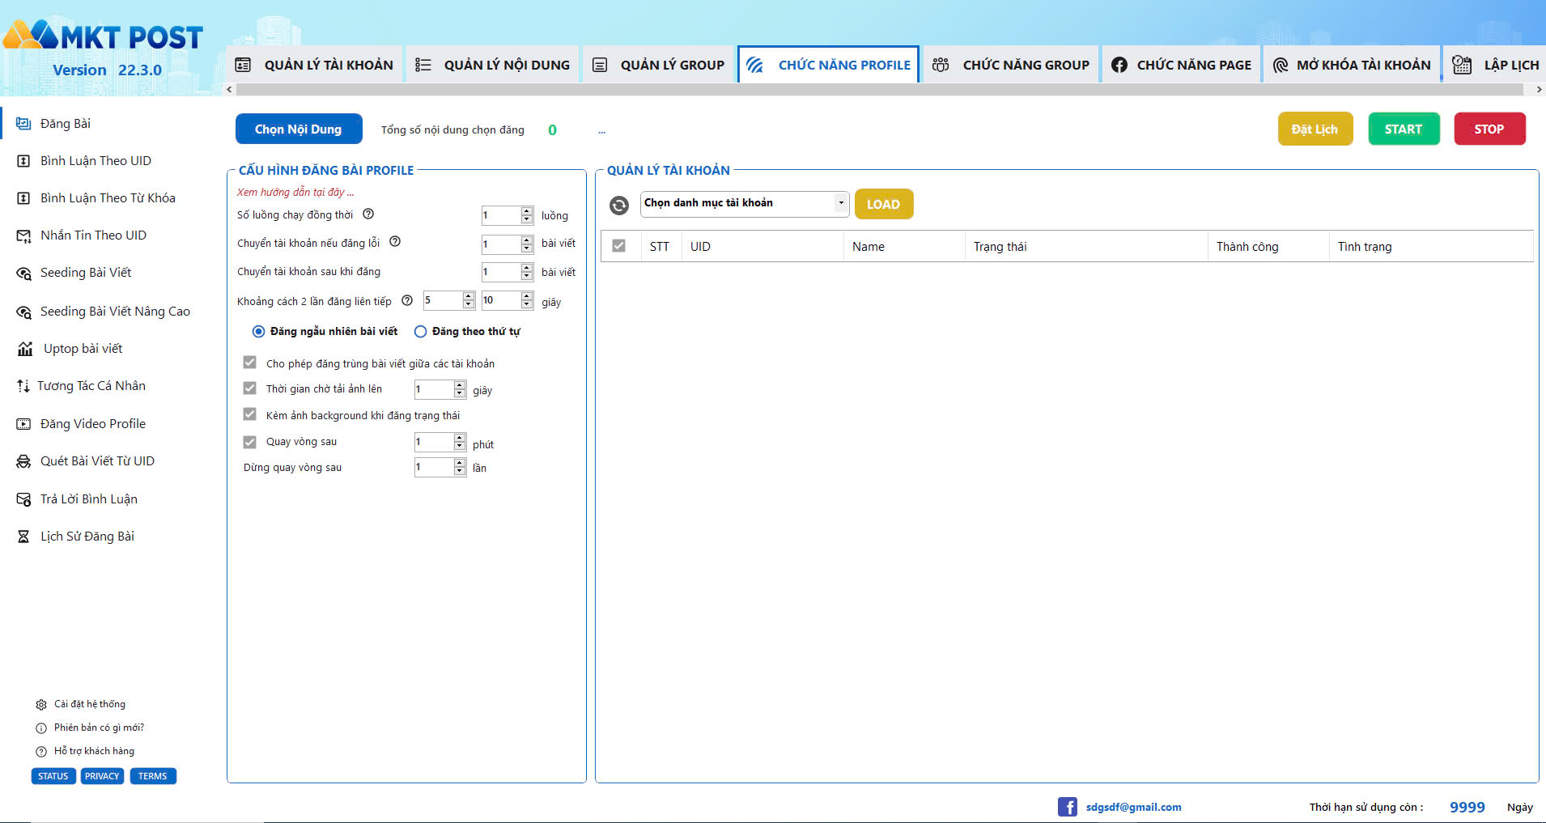1546x823 pixels.
Task: Click the red STOP button
Action: click(1489, 129)
